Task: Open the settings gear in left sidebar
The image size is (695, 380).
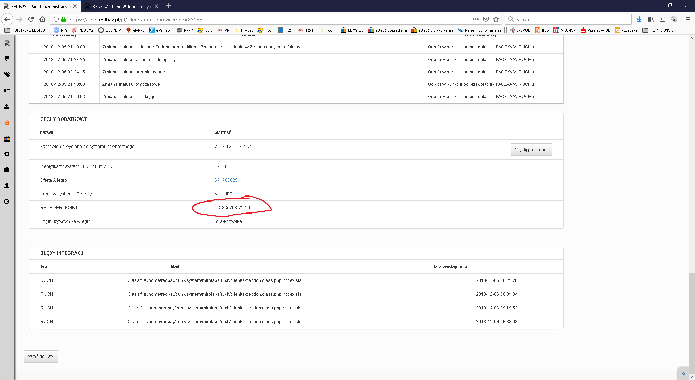Action: [7, 154]
